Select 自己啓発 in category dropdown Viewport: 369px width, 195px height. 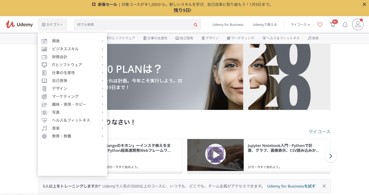point(60,81)
